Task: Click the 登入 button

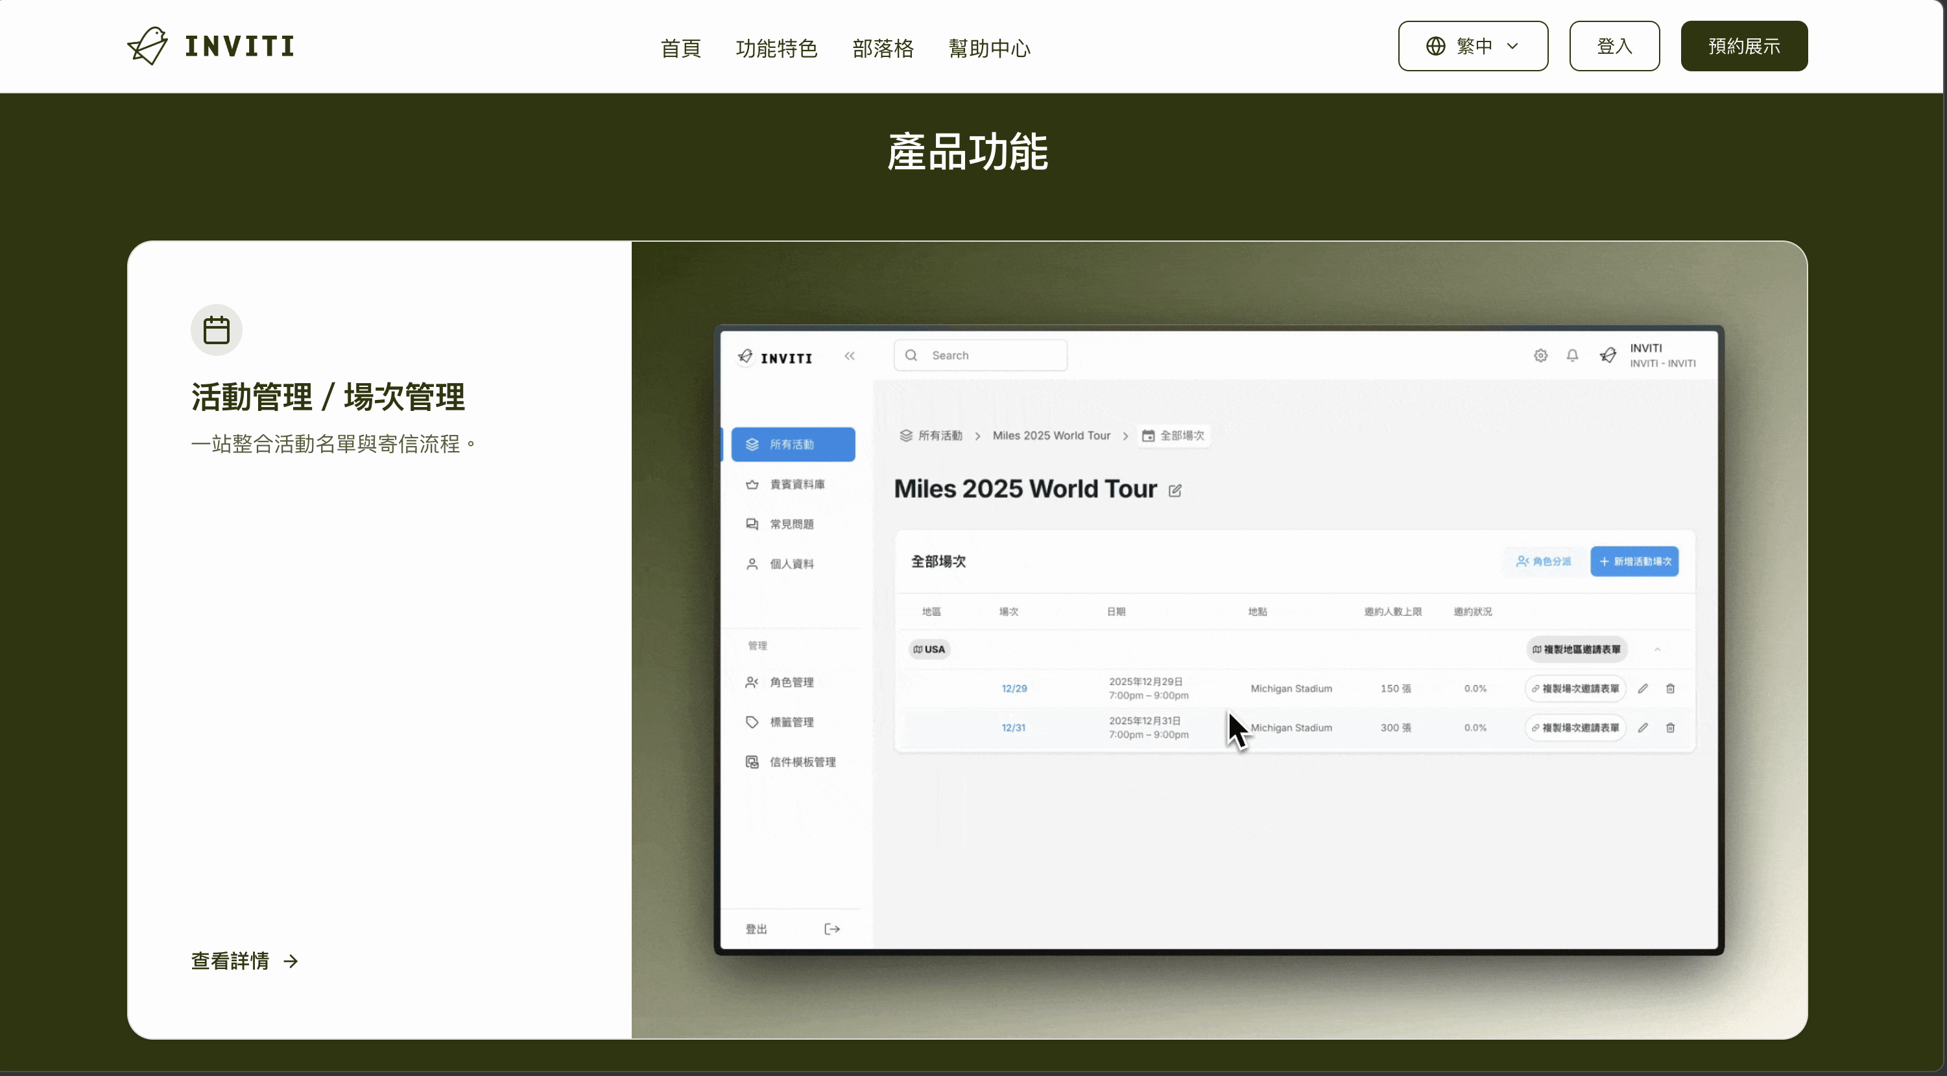Action: click(1614, 46)
